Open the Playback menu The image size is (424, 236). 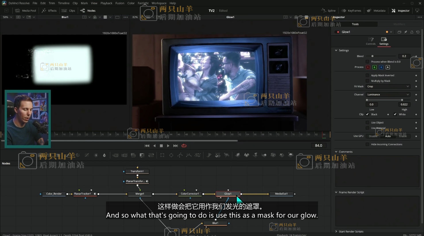coord(106,3)
